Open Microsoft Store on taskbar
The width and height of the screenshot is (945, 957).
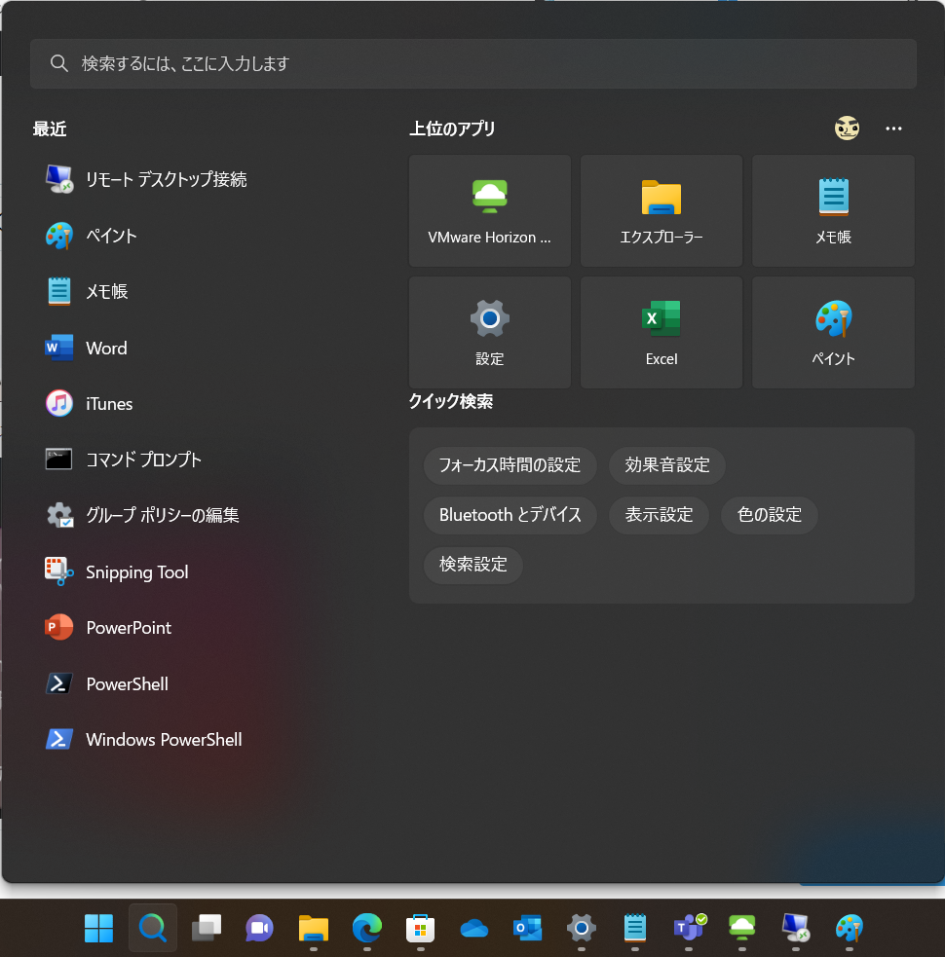pos(420,928)
